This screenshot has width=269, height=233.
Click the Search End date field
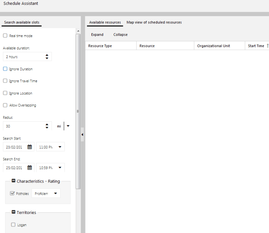coord(15,168)
